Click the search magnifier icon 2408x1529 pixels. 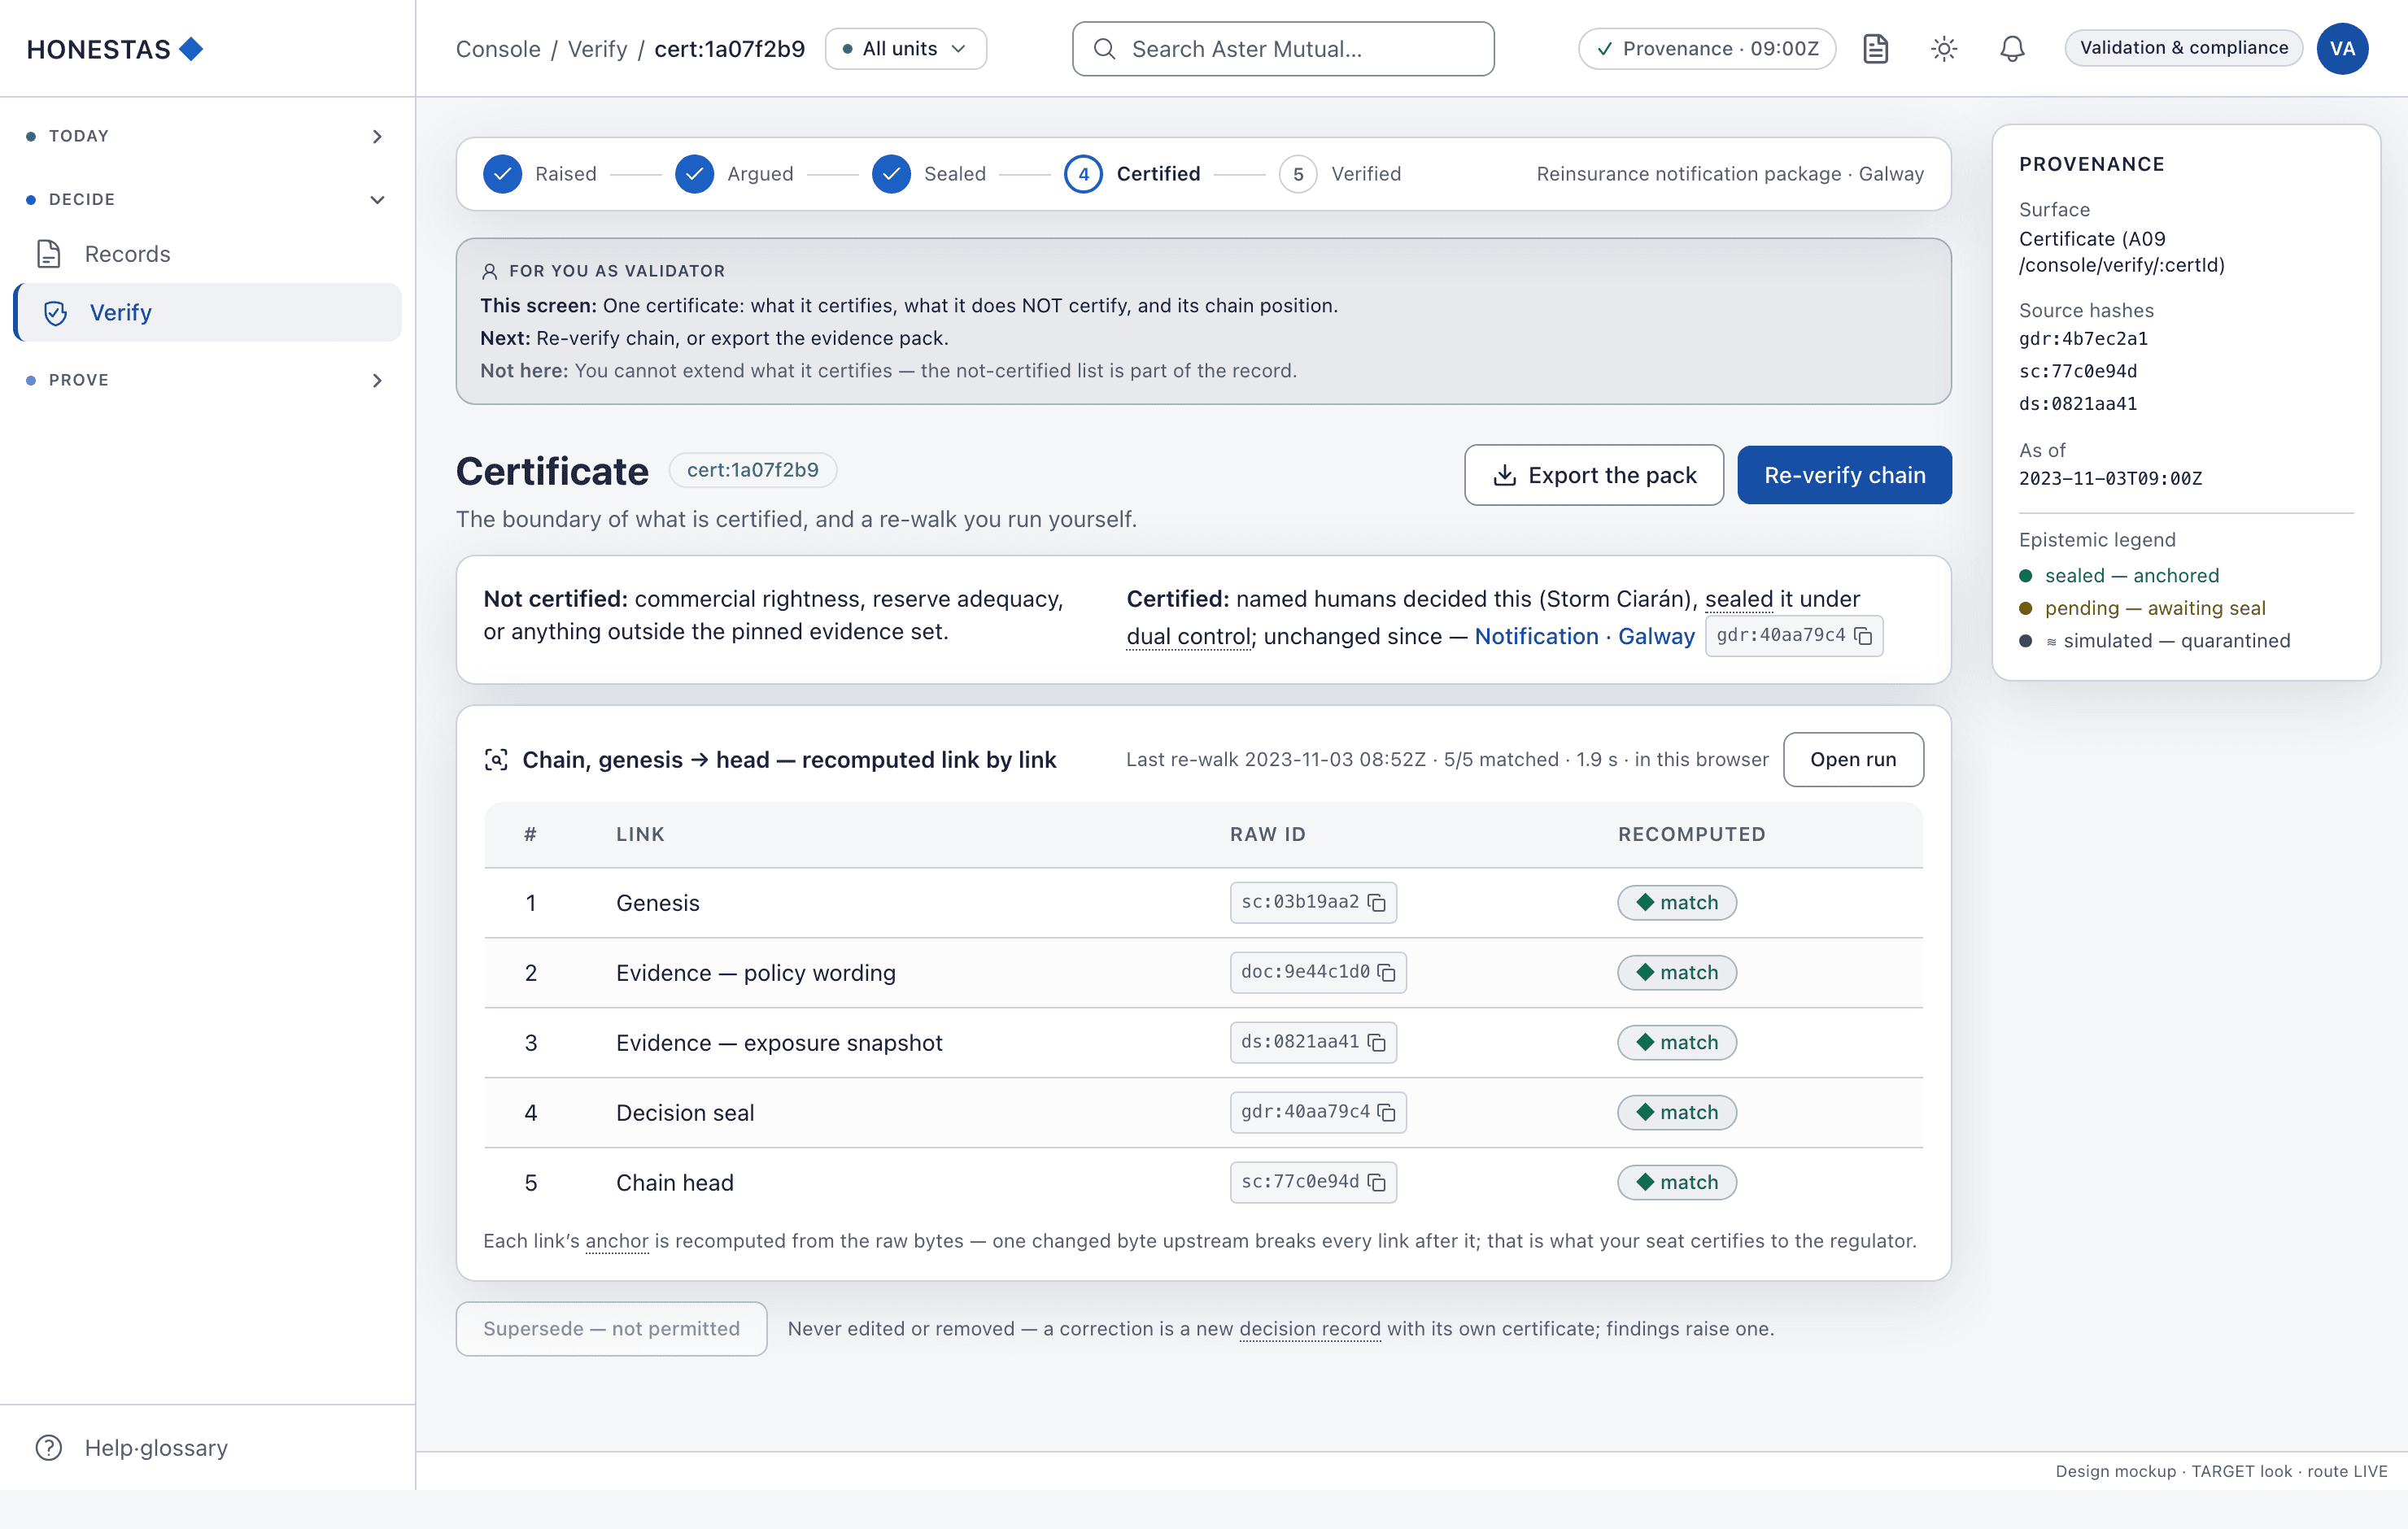pyautogui.click(x=1104, y=49)
